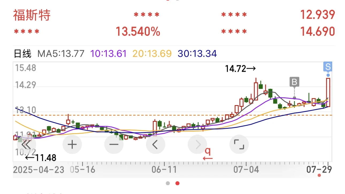The width and height of the screenshot is (345, 194).
Task: Select the gray page indicator dot below chart
Action: [168, 183]
